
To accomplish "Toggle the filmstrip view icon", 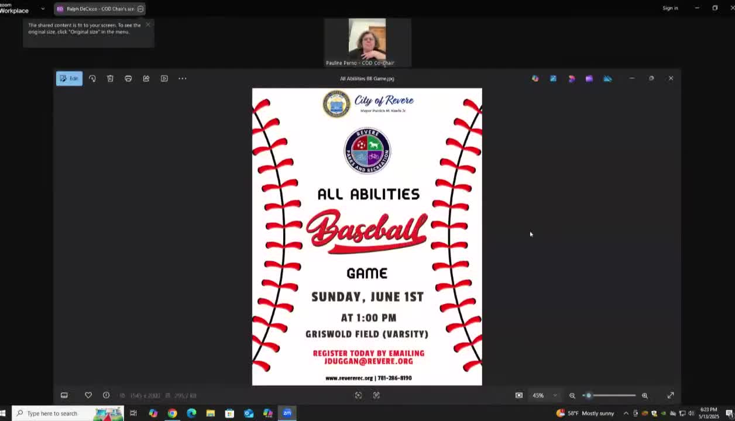I will pos(64,395).
